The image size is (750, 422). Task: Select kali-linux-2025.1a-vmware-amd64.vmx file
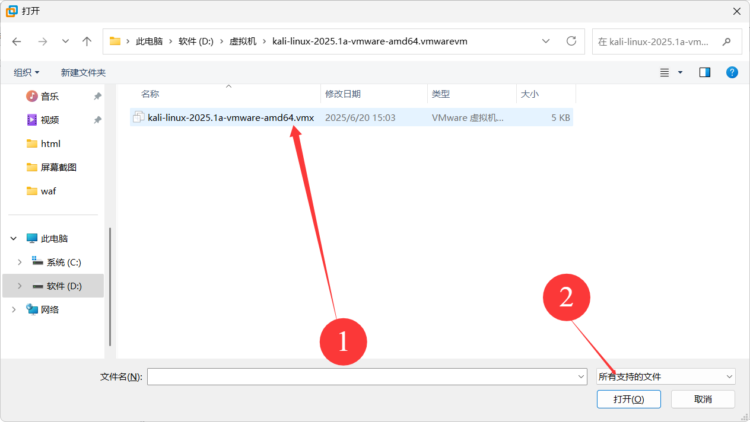coord(351,117)
